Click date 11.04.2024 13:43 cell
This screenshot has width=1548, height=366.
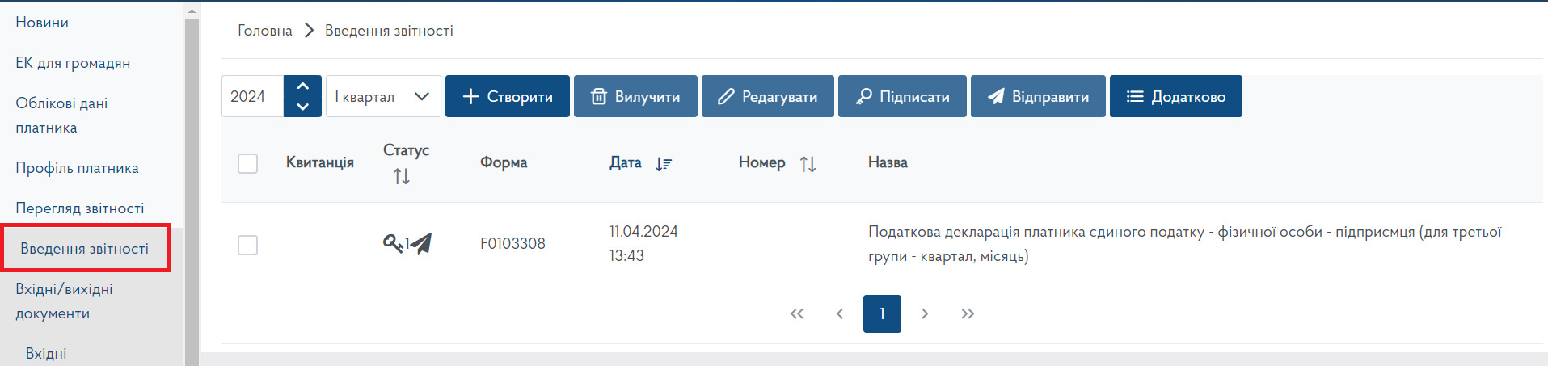point(643,243)
